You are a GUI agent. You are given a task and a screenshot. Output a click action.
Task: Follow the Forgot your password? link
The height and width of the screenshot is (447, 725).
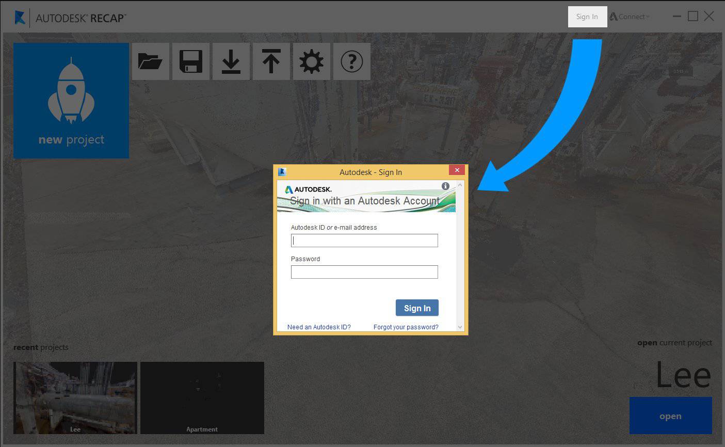pos(406,327)
